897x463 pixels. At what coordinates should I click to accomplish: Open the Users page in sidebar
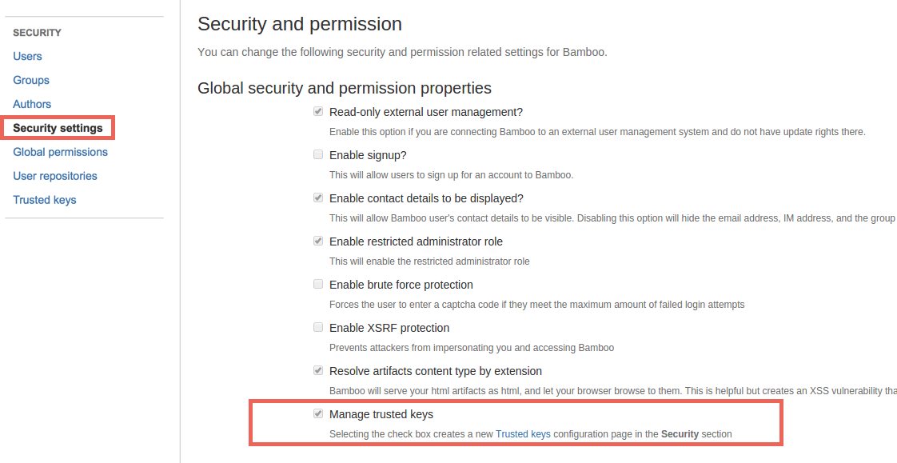pyautogui.click(x=27, y=56)
